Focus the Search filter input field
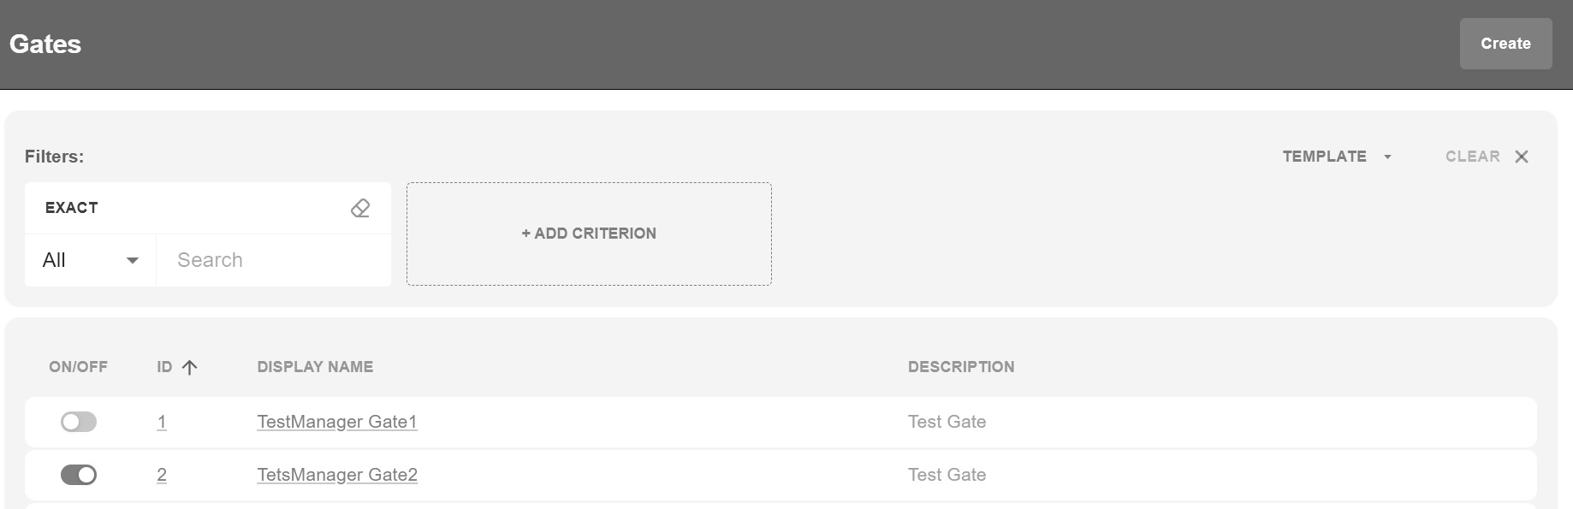This screenshot has width=1573, height=509. (274, 260)
